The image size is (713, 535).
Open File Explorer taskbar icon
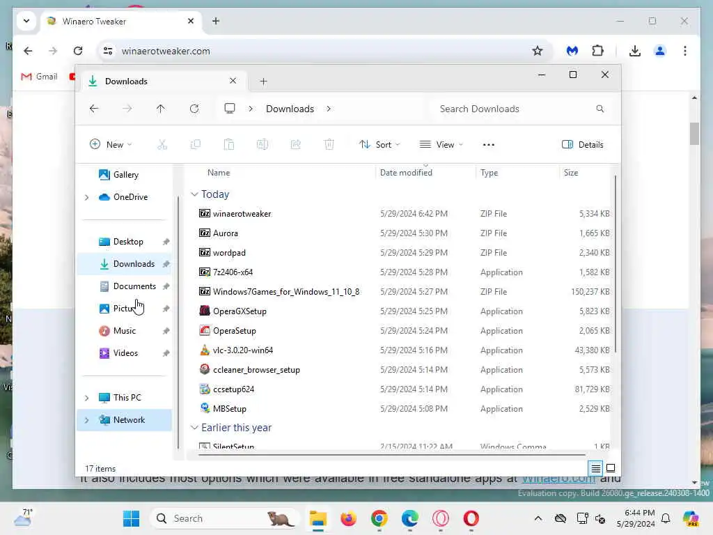coord(318,518)
